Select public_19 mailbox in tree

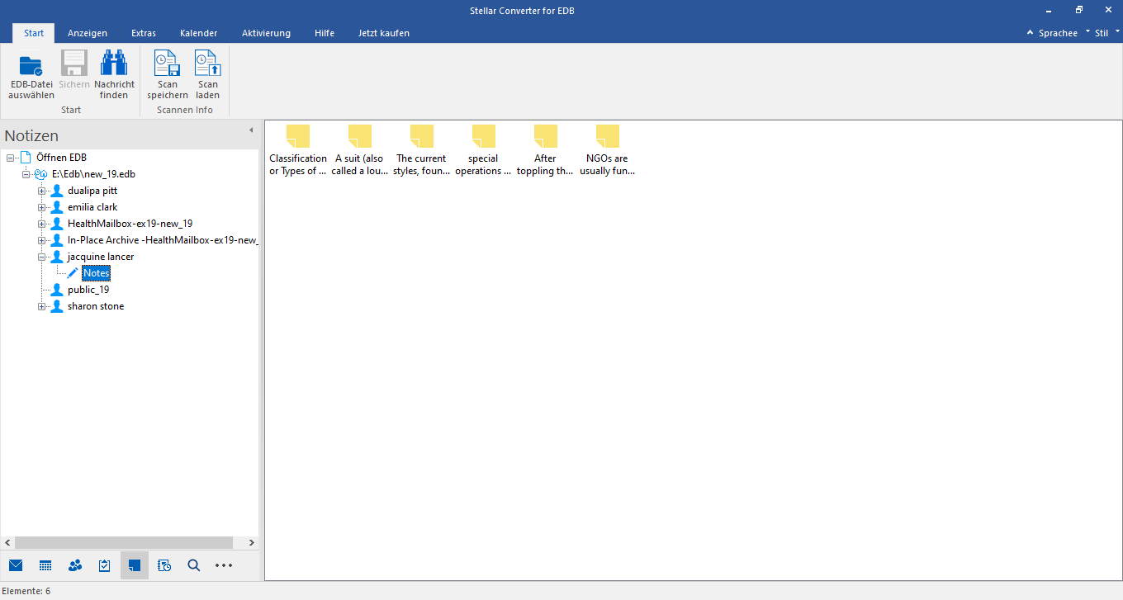88,290
